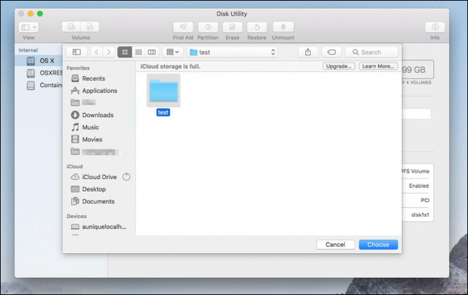Open Desktop in the iCloud sidebar
Viewport: 468px width, 295px height.
pyautogui.click(x=88, y=189)
